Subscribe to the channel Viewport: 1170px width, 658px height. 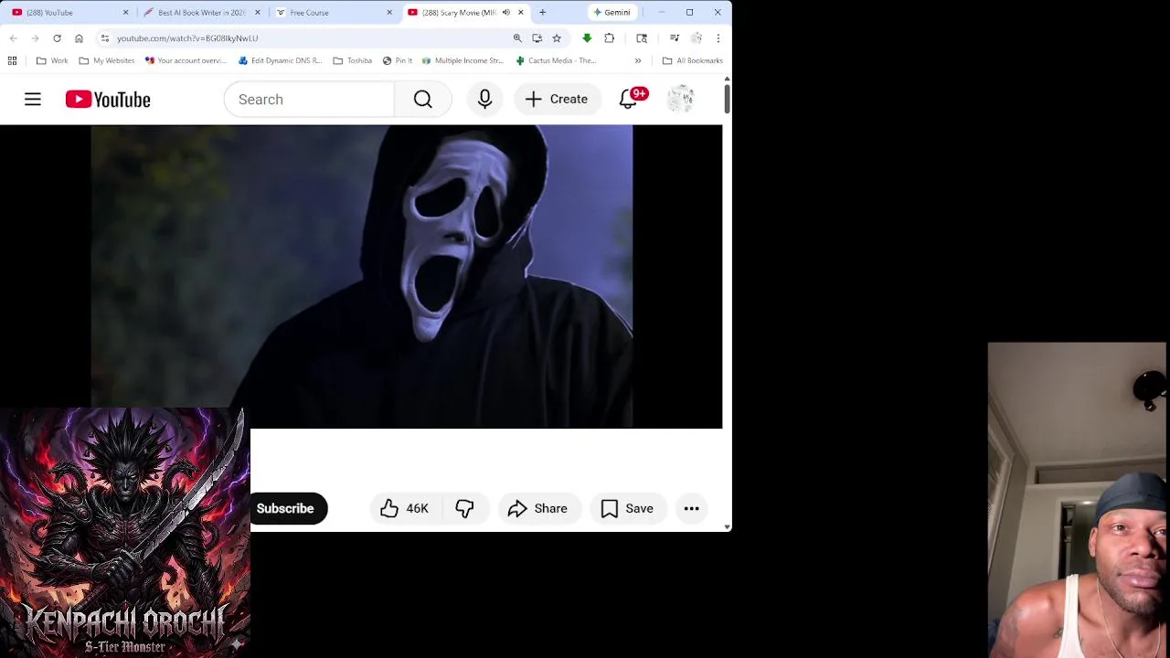(x=285, y=508)
